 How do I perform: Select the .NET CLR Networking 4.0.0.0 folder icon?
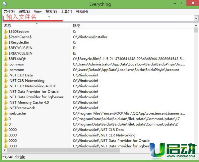tap(5, 86)
